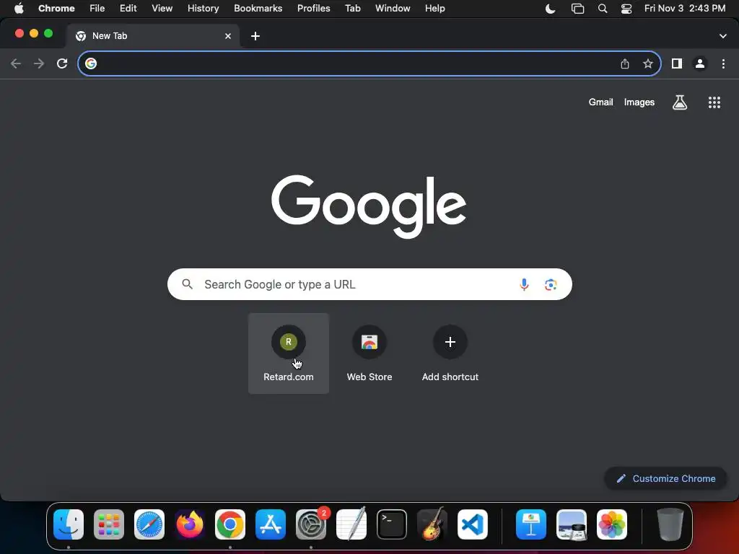This screenshot has width=739, height=554.
Task: Open the Chrome three-dot menu
Action: click(x=723, y=63)
